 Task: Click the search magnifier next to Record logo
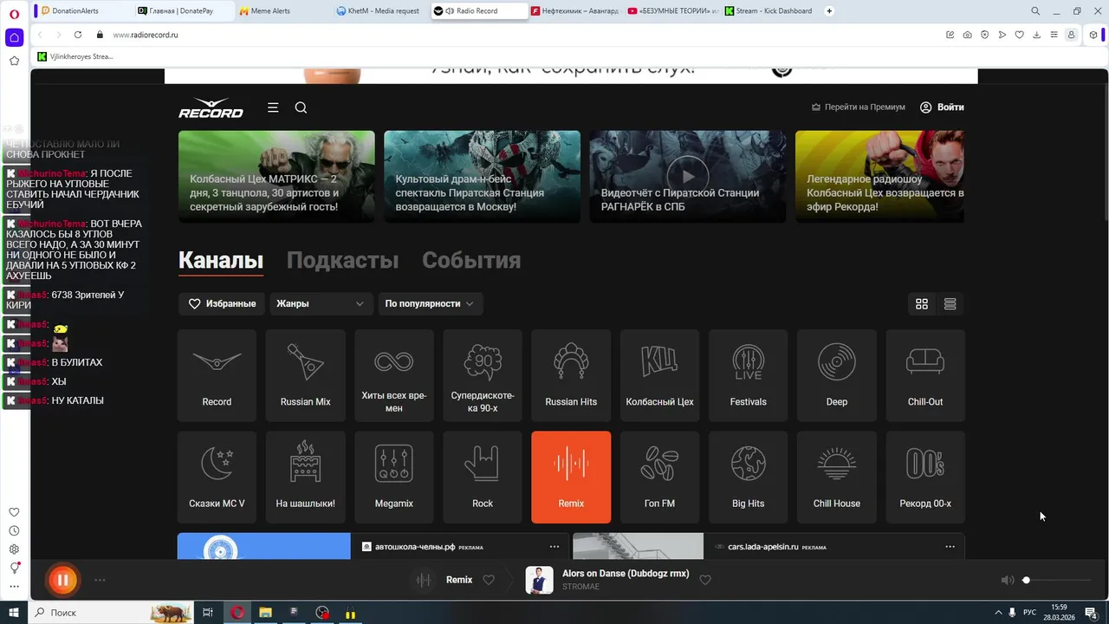coord(301,107)
